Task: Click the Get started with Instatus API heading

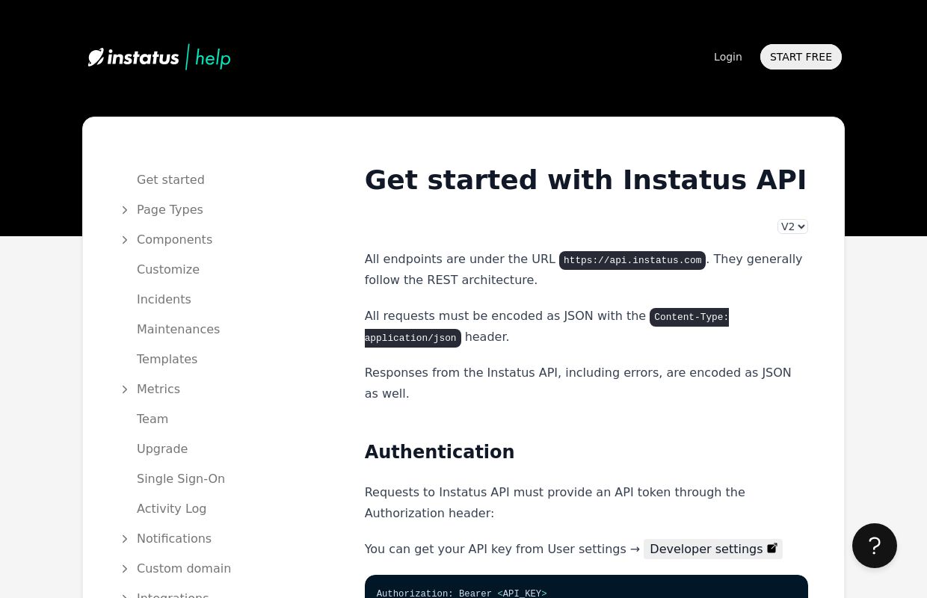Action: coord(585,179)
